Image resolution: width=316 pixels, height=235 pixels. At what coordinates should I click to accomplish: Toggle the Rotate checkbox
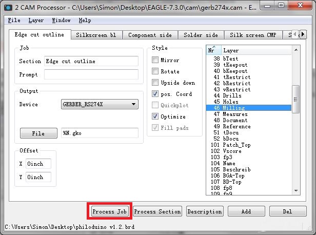click(155, 71)
